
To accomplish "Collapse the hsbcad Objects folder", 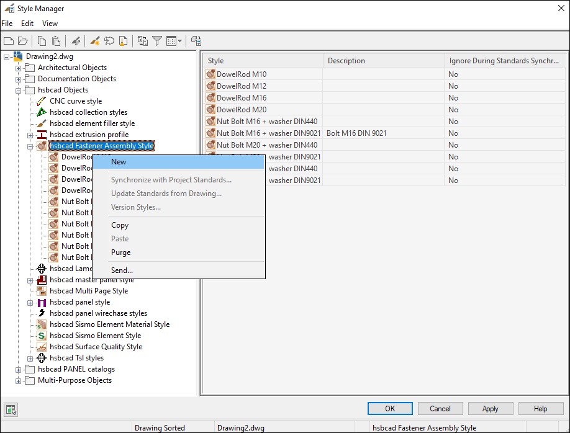I will [18, 91].
